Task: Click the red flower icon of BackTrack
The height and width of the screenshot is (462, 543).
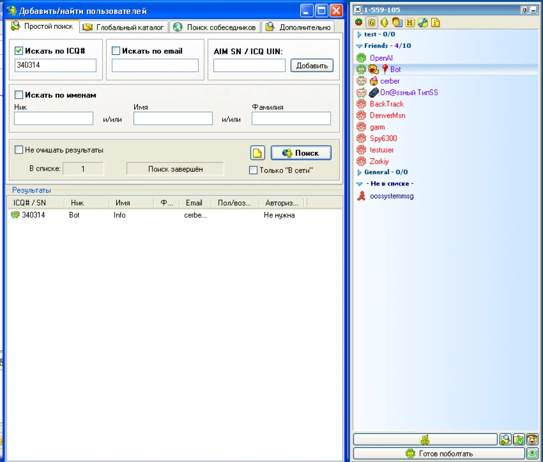Action: [x=361, y=104]
